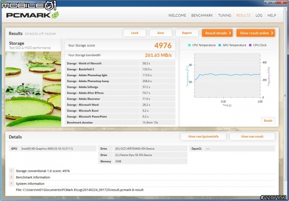Click the Benchmark duration row
This screenshot has height=201, width=289.
click(x=120, y=122)
